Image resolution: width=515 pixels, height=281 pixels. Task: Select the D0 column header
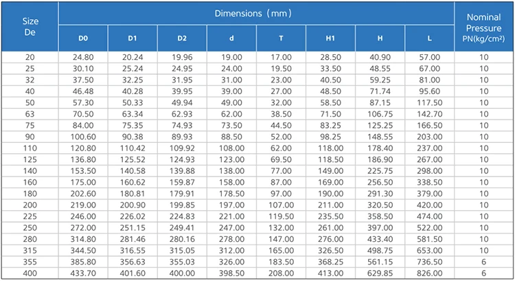pyautogui.click(x=83, y=37)
